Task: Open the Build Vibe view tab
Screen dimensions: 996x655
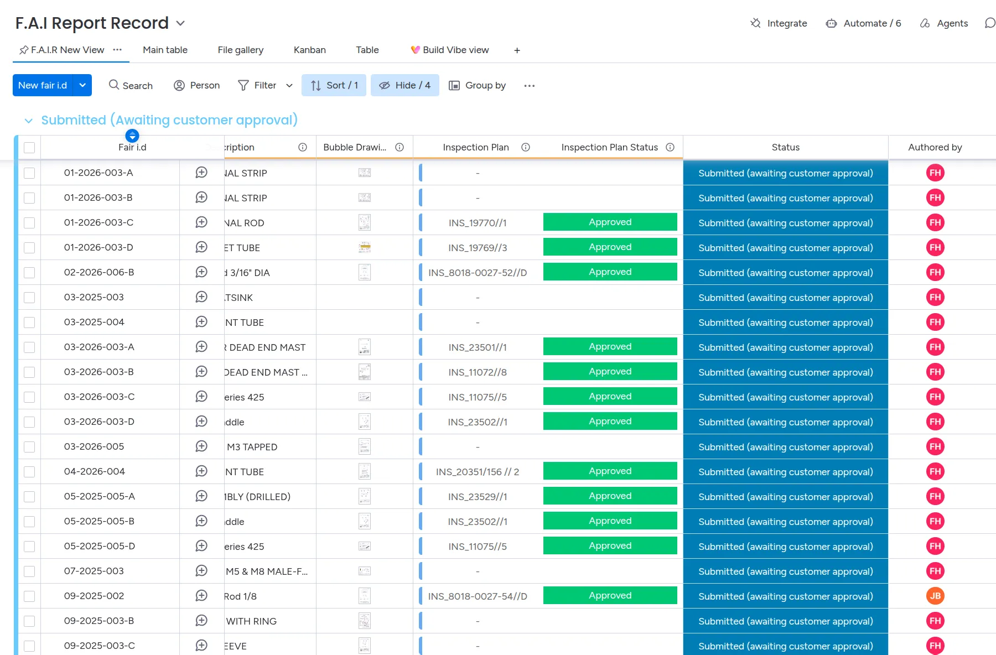Action: [x=450, y=50]
